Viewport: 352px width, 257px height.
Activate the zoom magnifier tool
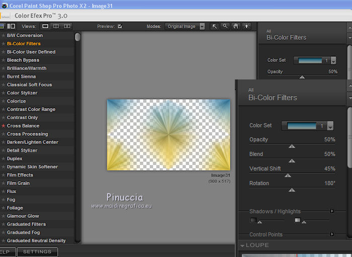coord(225,26)
